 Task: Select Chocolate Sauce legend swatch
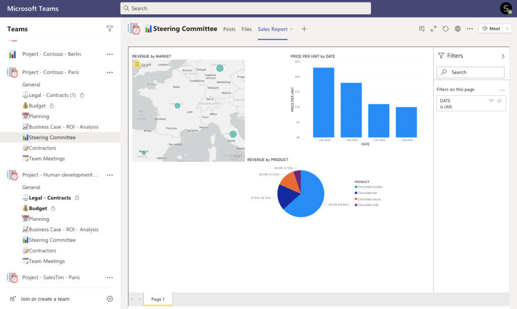coord(356,199)
